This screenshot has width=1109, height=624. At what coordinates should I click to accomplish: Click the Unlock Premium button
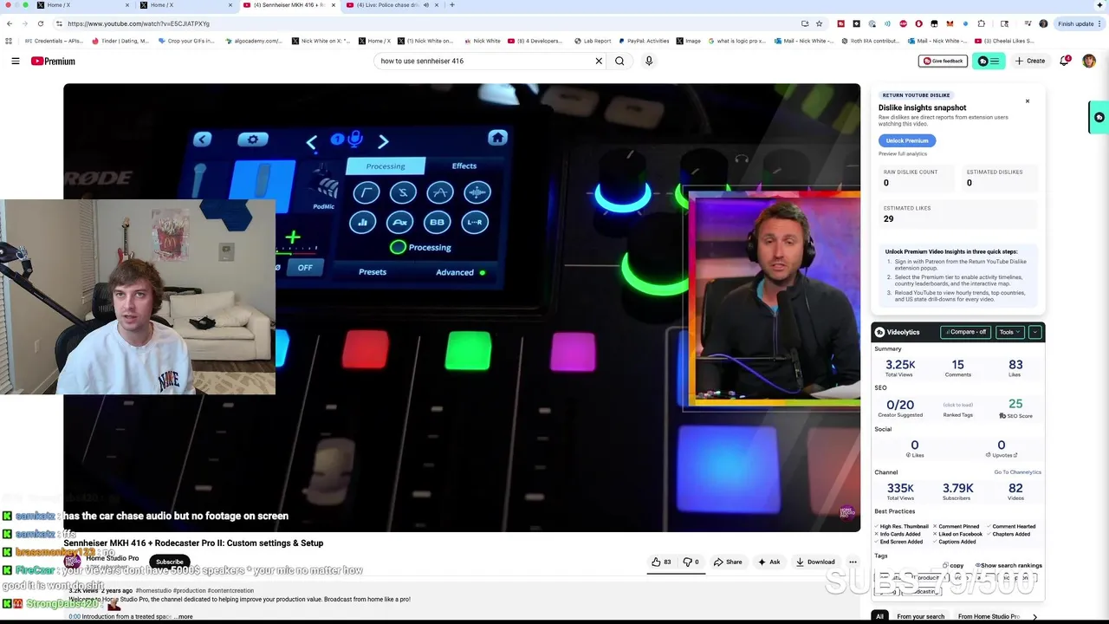907,140
